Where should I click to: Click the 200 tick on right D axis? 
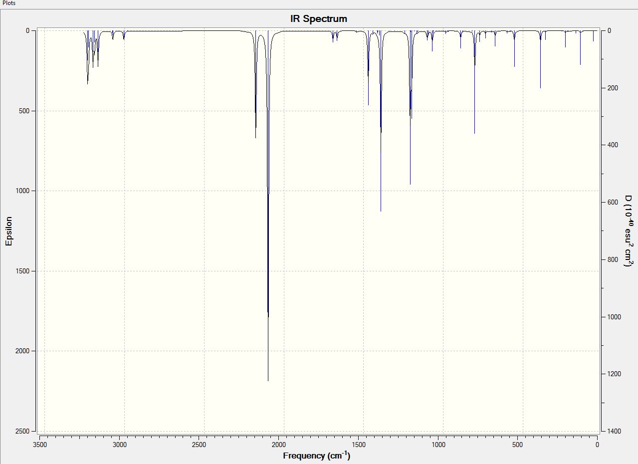(x=613, y=88)
